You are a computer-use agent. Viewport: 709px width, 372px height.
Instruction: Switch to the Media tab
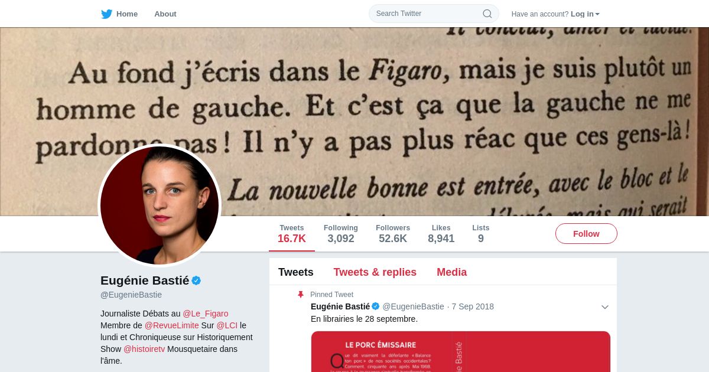pyautogui.click(x=451, y=272)
